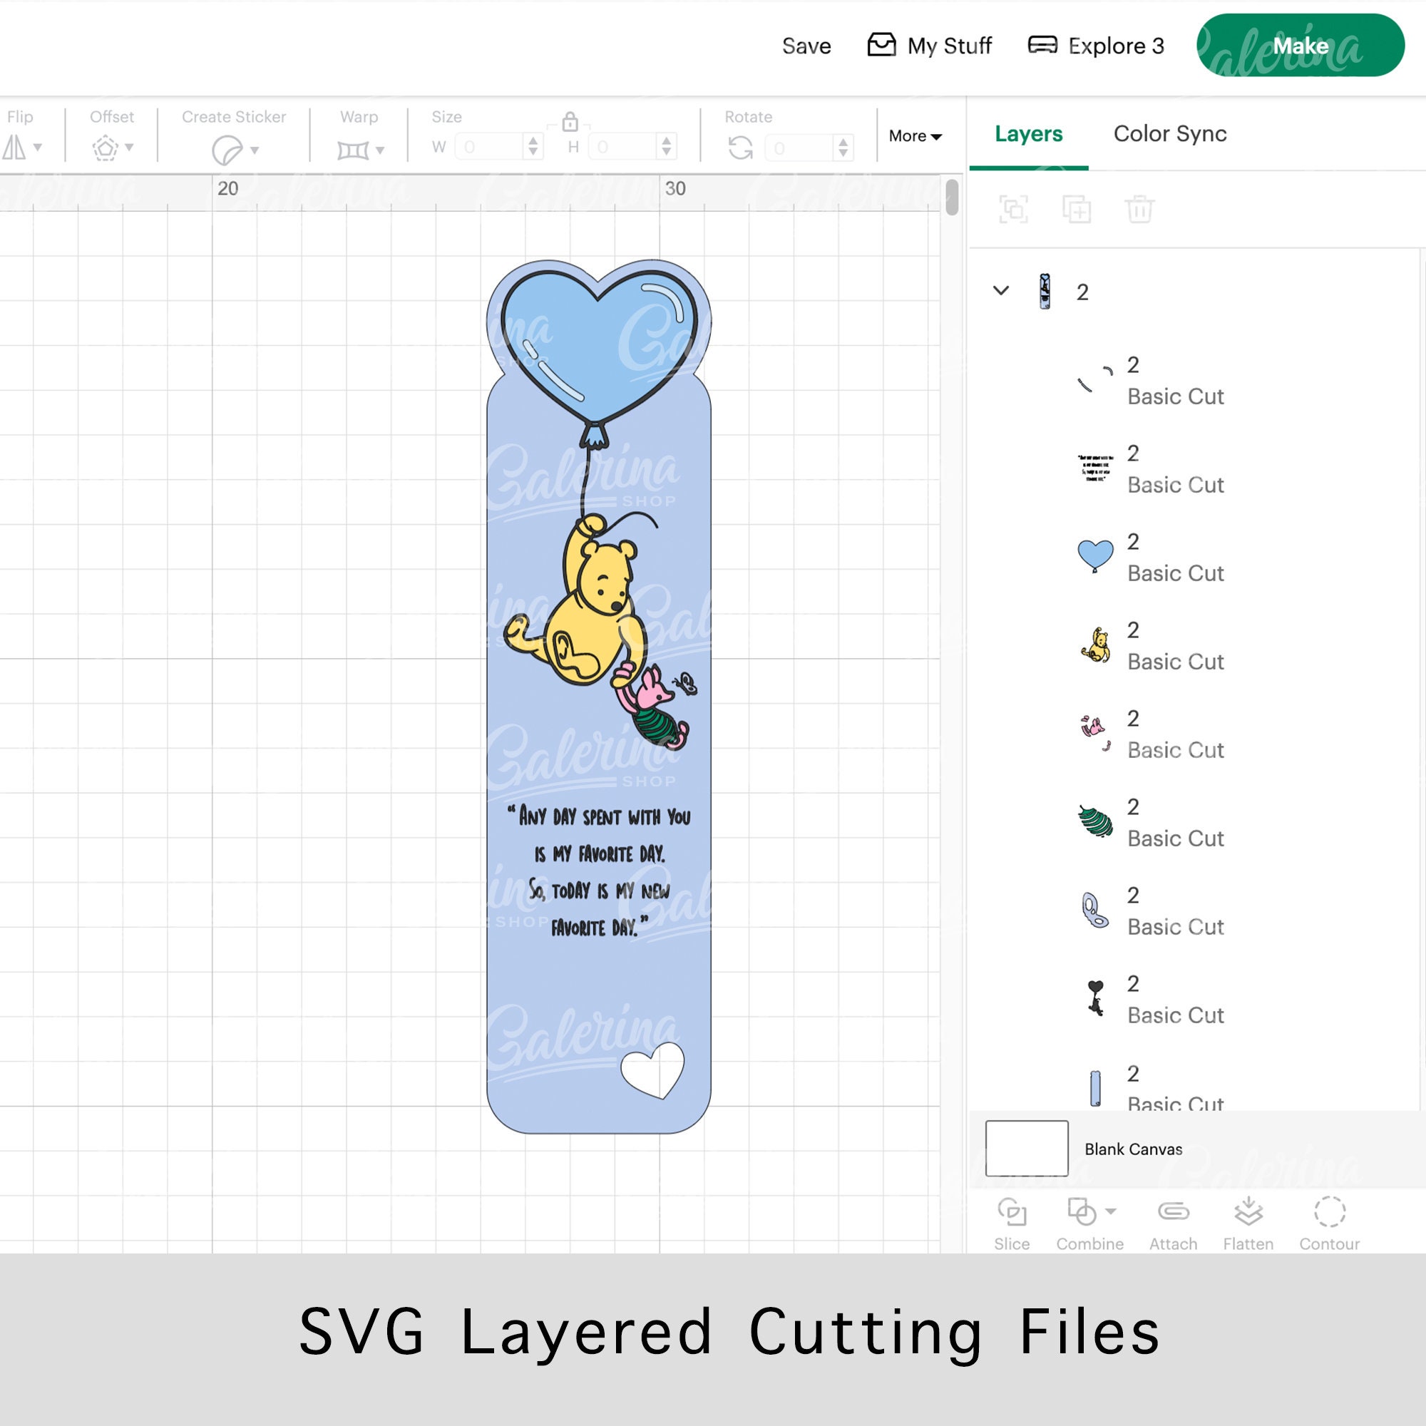1426x1426 pixels.
Task: Switch to the Color Sync tab
Action: [1170, 133]
